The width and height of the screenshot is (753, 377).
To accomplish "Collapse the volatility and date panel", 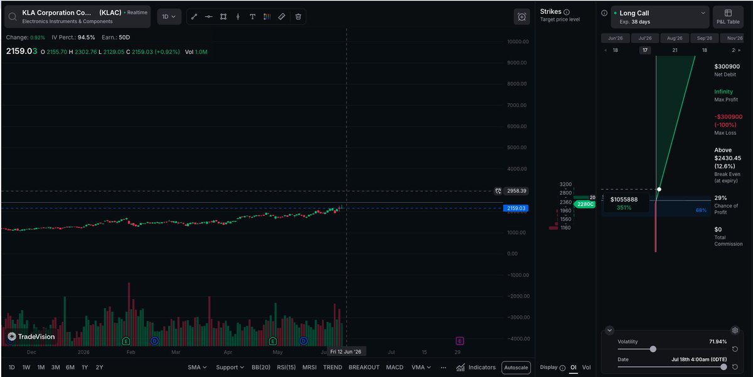I will (609, 330).
